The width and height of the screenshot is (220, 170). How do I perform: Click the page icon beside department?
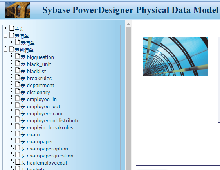point(18,84)
